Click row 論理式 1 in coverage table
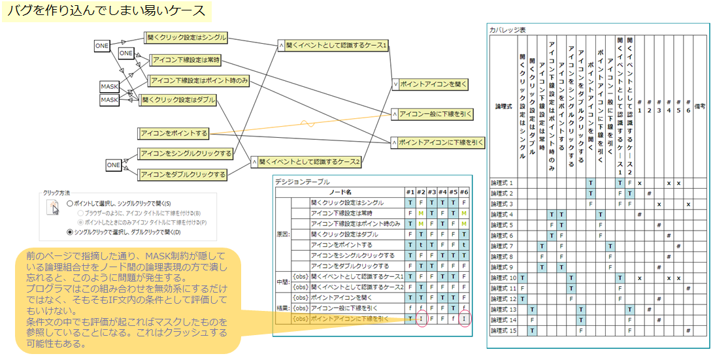 tap(599, 182)
